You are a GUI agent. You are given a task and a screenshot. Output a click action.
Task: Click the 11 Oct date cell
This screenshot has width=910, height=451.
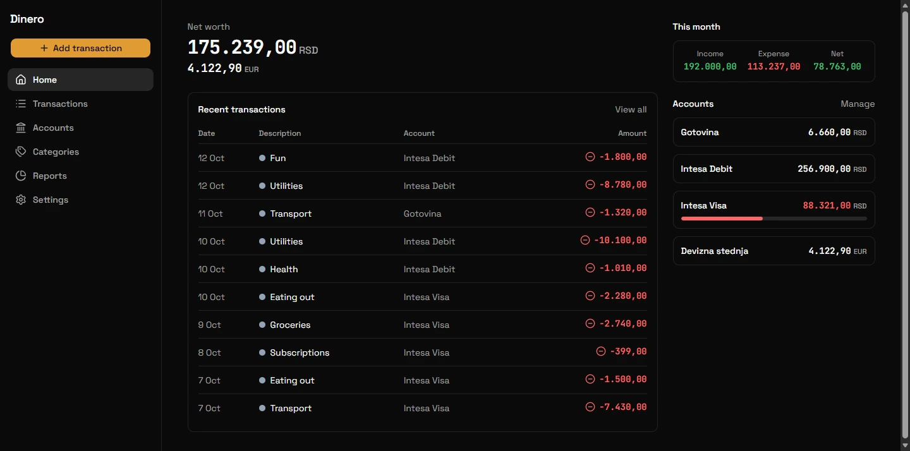(x=210, y=213)
